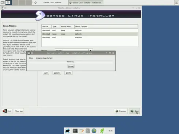Sort by the Type column header
The width and height of the screenshot is (179, 134).
56,27
